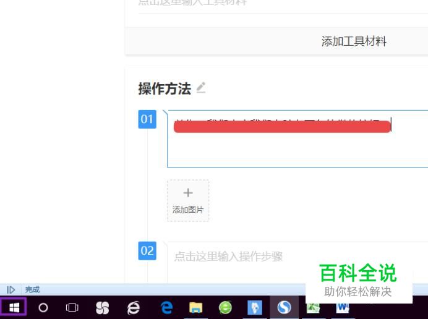This screenshot has height=319, width=428.
Task: Switch to Sogou browser in taskbar
Action: (285, 307)
